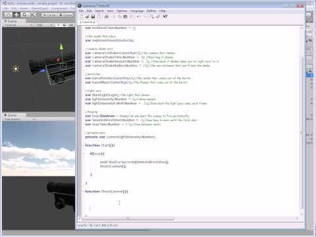Open Unity's GameObject menu
This screenshot has width=316, height=237.
click(40, 9)
